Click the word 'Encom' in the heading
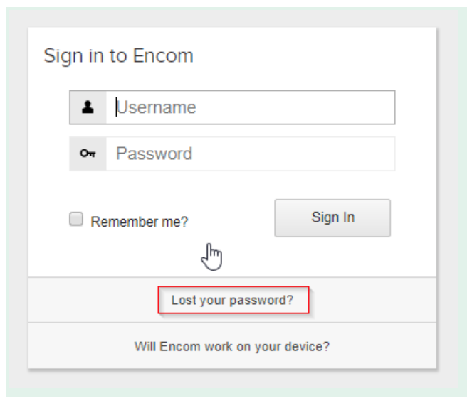 (x=163, y=55)
